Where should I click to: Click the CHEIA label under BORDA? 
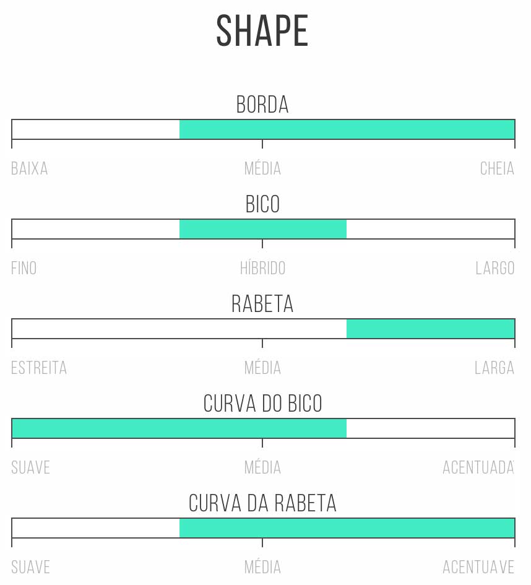point(497,168)
